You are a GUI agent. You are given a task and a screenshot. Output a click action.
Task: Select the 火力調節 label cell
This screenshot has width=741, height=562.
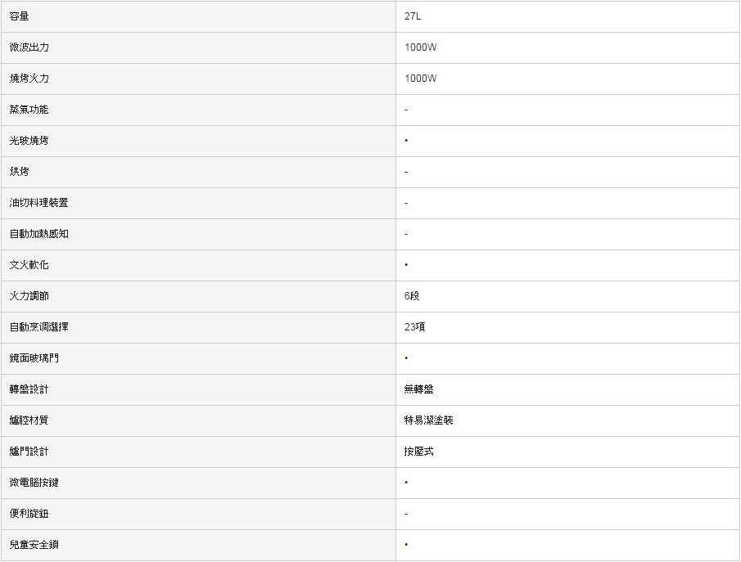(x=29, y=296)
